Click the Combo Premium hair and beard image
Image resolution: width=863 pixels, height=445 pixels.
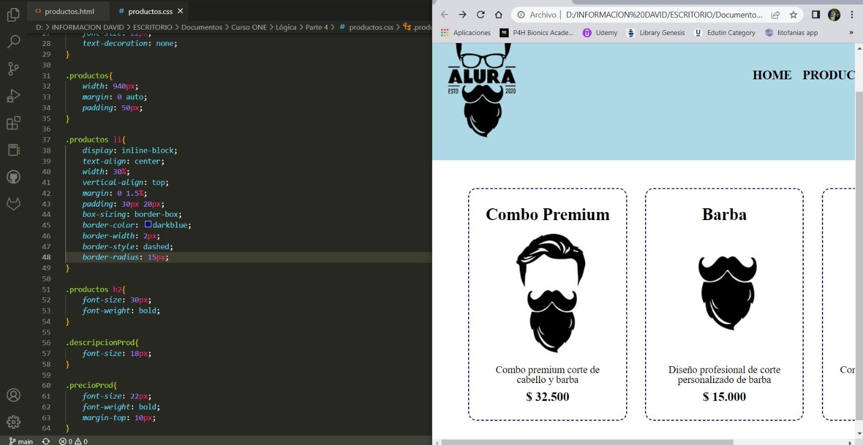[551, 293]
